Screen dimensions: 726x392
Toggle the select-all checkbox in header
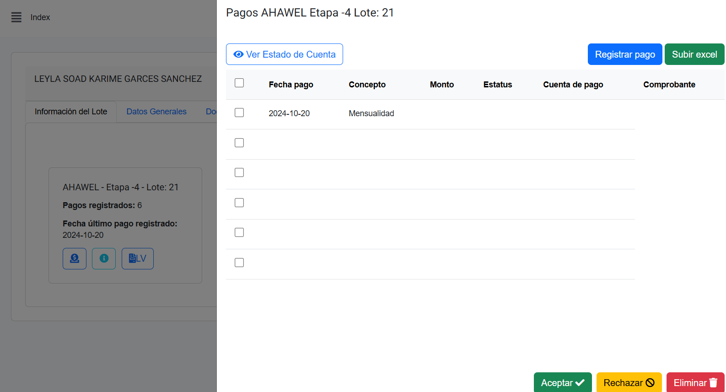[239, 83]
